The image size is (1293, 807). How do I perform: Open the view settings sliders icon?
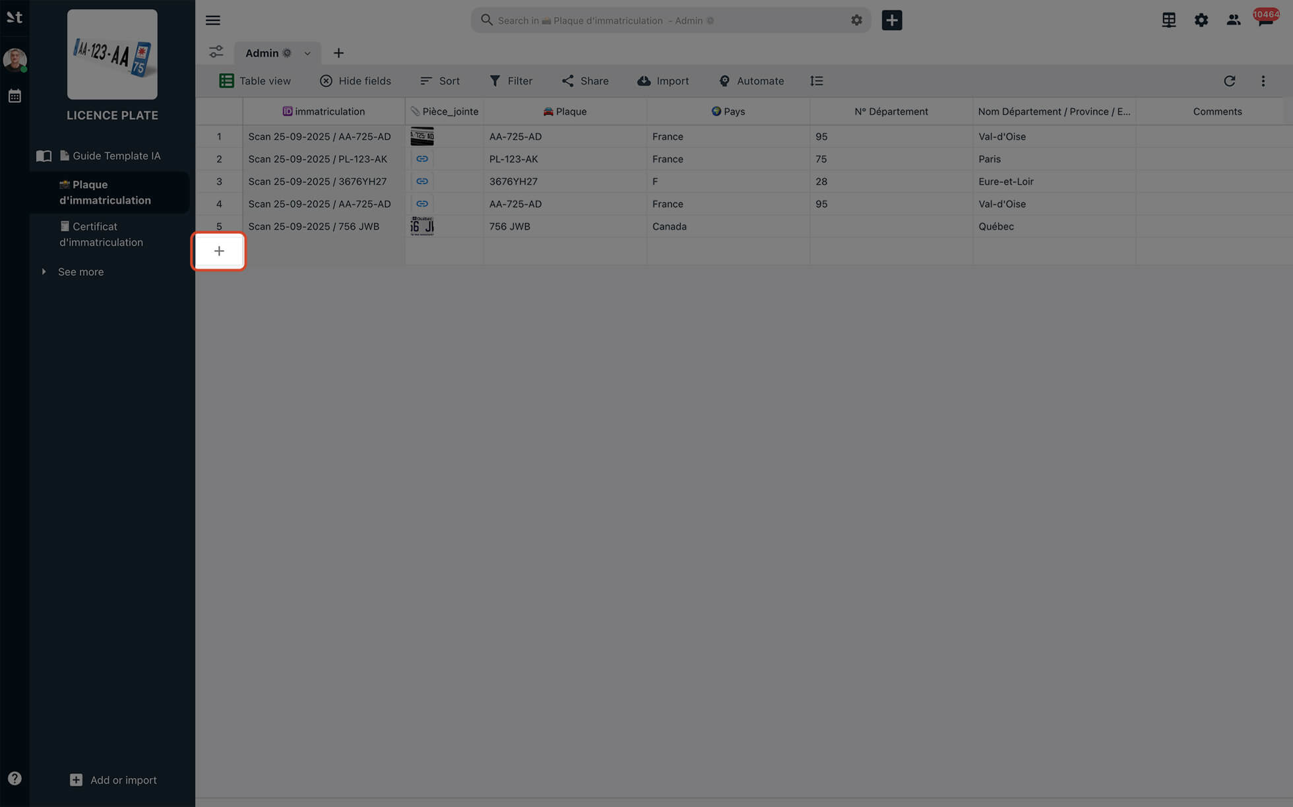[x=216, y=52]
